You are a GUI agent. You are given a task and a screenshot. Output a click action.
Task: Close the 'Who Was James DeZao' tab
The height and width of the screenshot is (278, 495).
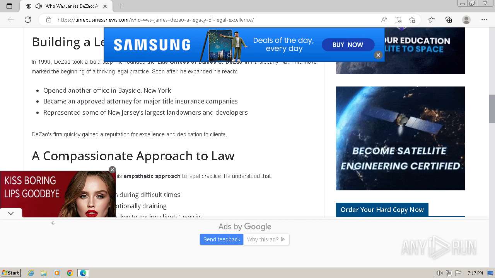tap(105, 6)
